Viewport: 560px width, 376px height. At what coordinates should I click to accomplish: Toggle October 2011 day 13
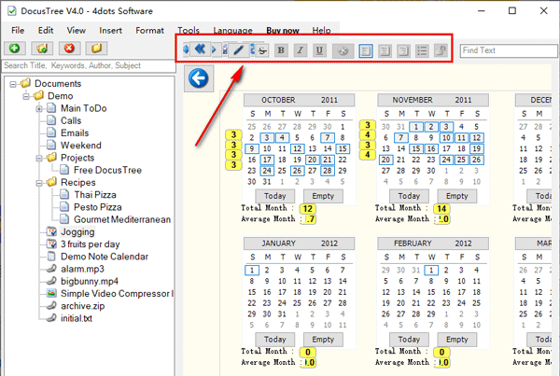click(312, 149)
